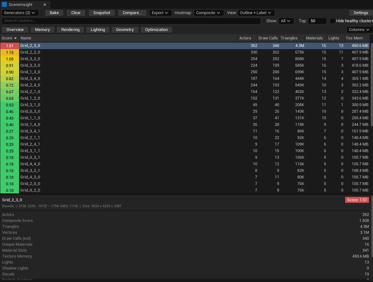The width and height of the screenshot is (373, 282).
Task: Select the Grid_1_1_0 row
Action: [185, 118]
